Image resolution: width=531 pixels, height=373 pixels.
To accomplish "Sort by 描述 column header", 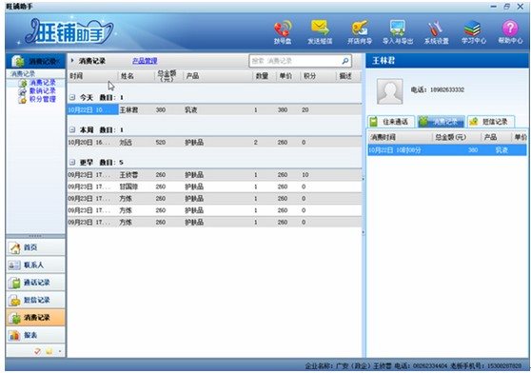I will [x=348, y=76].
